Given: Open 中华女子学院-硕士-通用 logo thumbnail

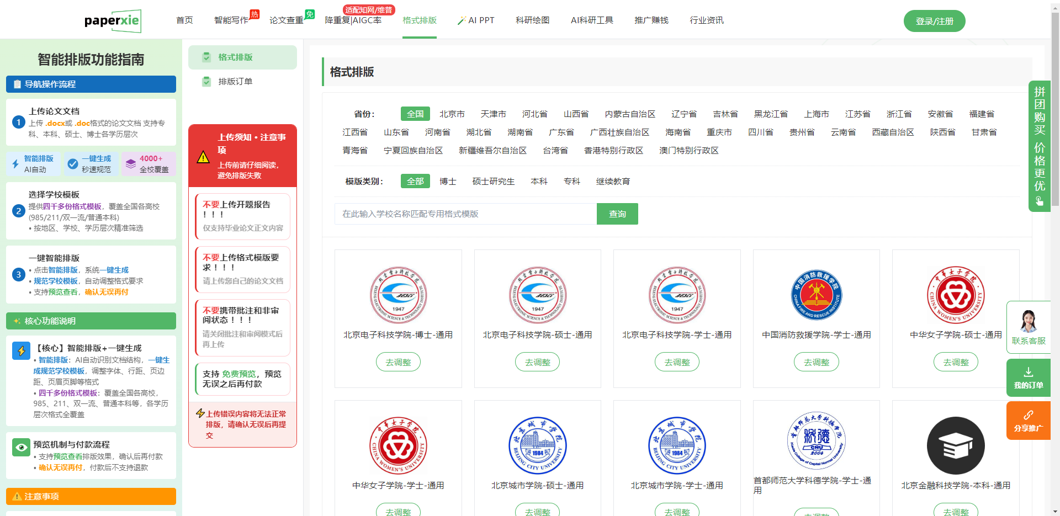Looking at the screenshot, I should pos(956,295).
